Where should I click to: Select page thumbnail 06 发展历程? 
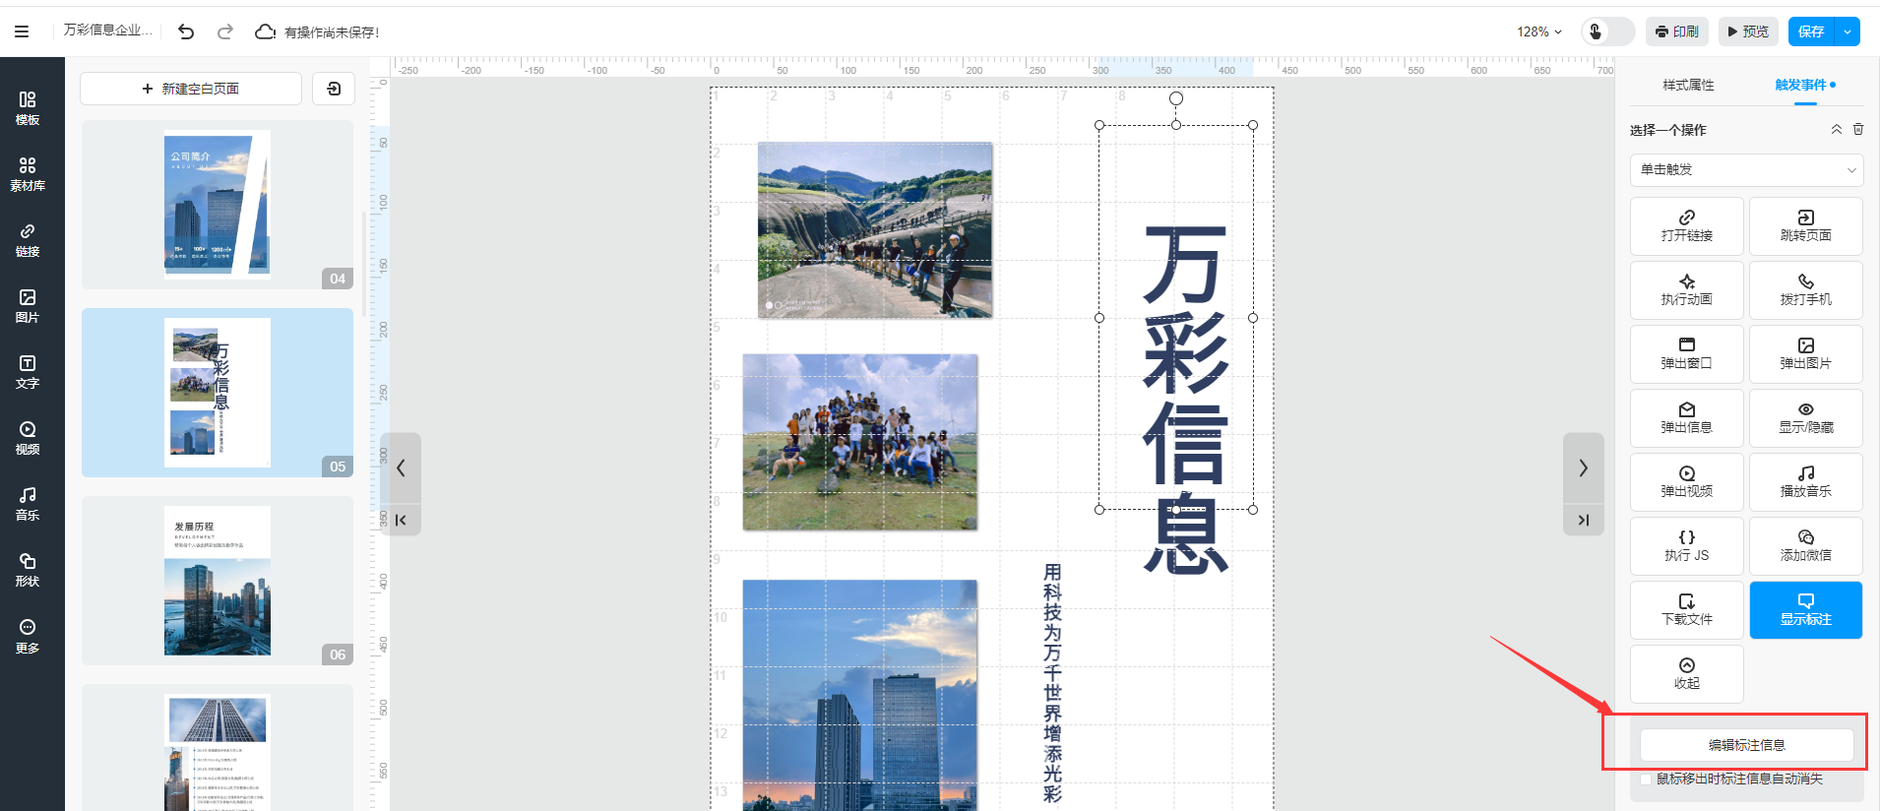[218, 581]
